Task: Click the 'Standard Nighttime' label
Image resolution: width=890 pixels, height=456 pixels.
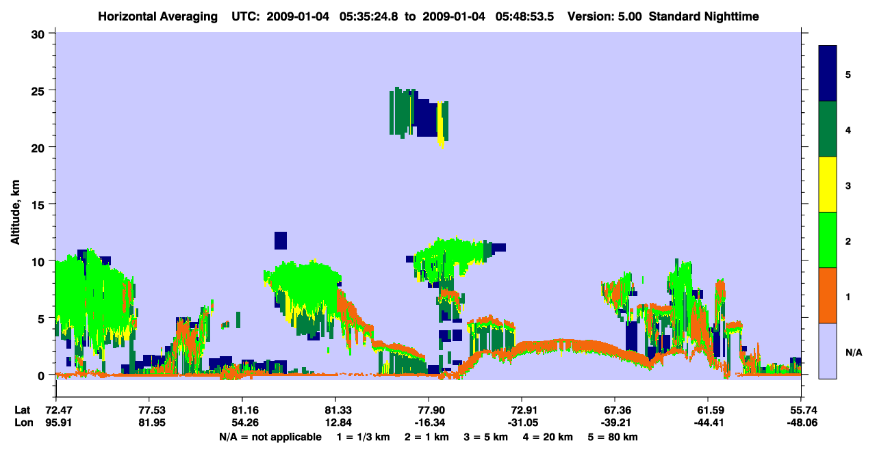Action: tap(704, 16)
